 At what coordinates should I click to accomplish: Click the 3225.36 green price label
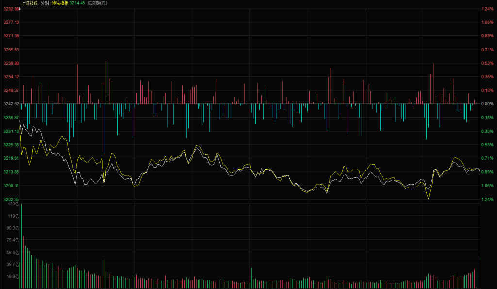(x=10, y=145)
